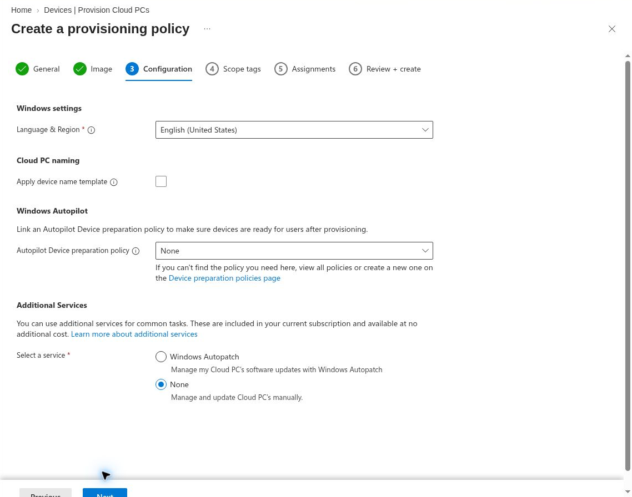The height and width of the screenshot is (497, 632).
Task: Show info for Apply device name template
Action: 114,182
